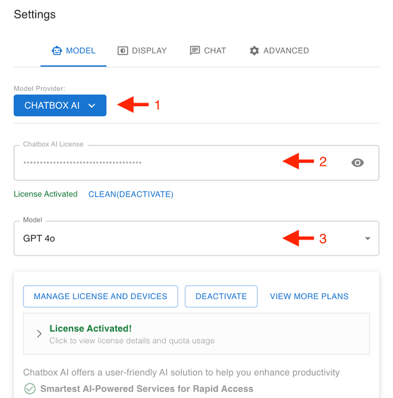Open the Model dropdown showing GPT 4o
Screen dimensions: 393x398
tap(196, 238)
